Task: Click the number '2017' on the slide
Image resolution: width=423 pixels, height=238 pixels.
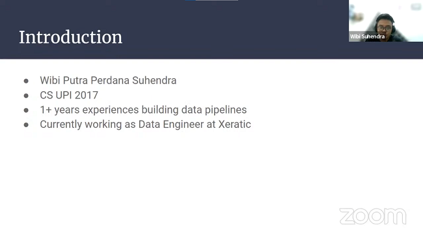Action: tap(87, 95)
